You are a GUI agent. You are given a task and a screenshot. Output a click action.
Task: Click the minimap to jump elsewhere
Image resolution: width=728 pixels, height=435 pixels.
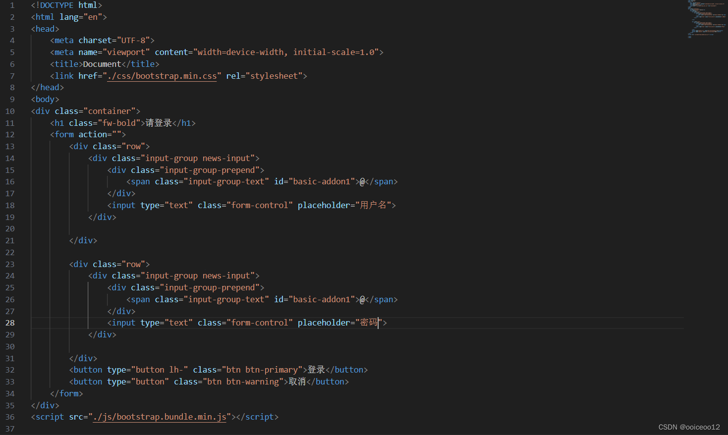(x=706, y=20)
